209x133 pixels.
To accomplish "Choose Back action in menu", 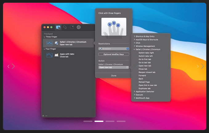I will (x=141, y=79).
